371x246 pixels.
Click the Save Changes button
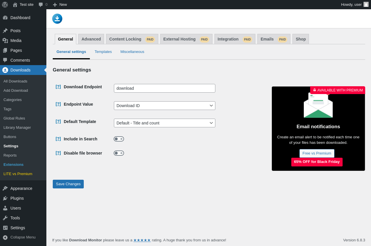[x=68, y=184]
